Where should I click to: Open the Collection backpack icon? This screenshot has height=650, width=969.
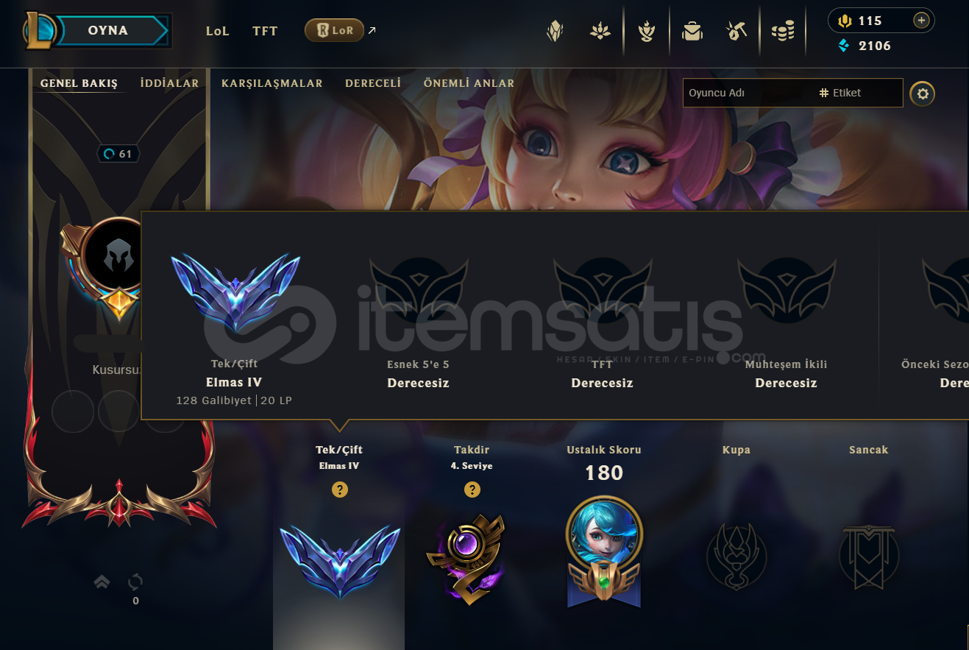click(x=692, y=31)
